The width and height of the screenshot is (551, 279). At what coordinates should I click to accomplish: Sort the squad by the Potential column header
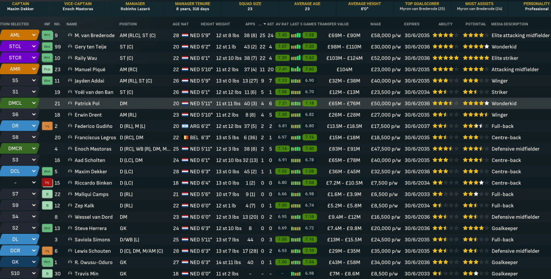pos(476,24)
